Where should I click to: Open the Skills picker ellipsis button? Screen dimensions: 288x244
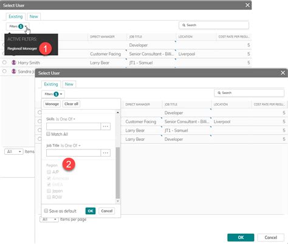(x=106, y=126)
